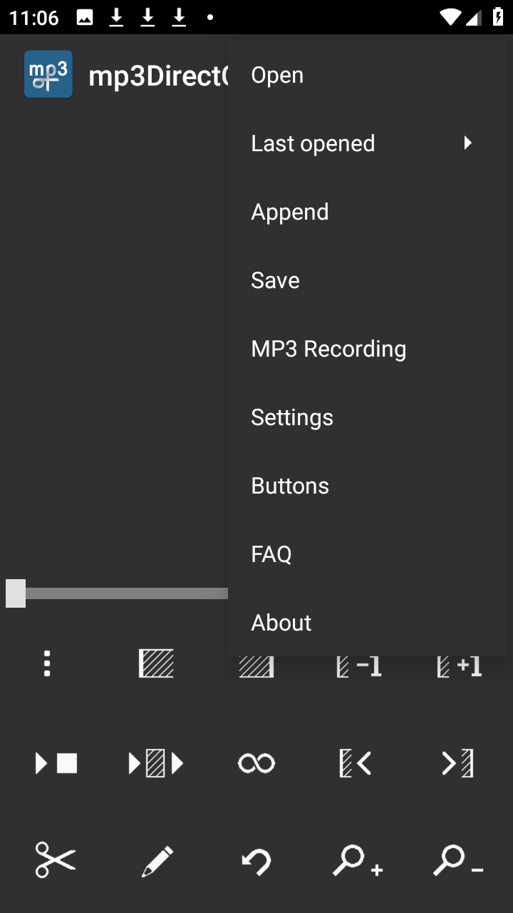Image resolution: width=513 pixels, height=913 pixels.
Task: Toggle the infinity loop playback icon
Action: [256, 764]
